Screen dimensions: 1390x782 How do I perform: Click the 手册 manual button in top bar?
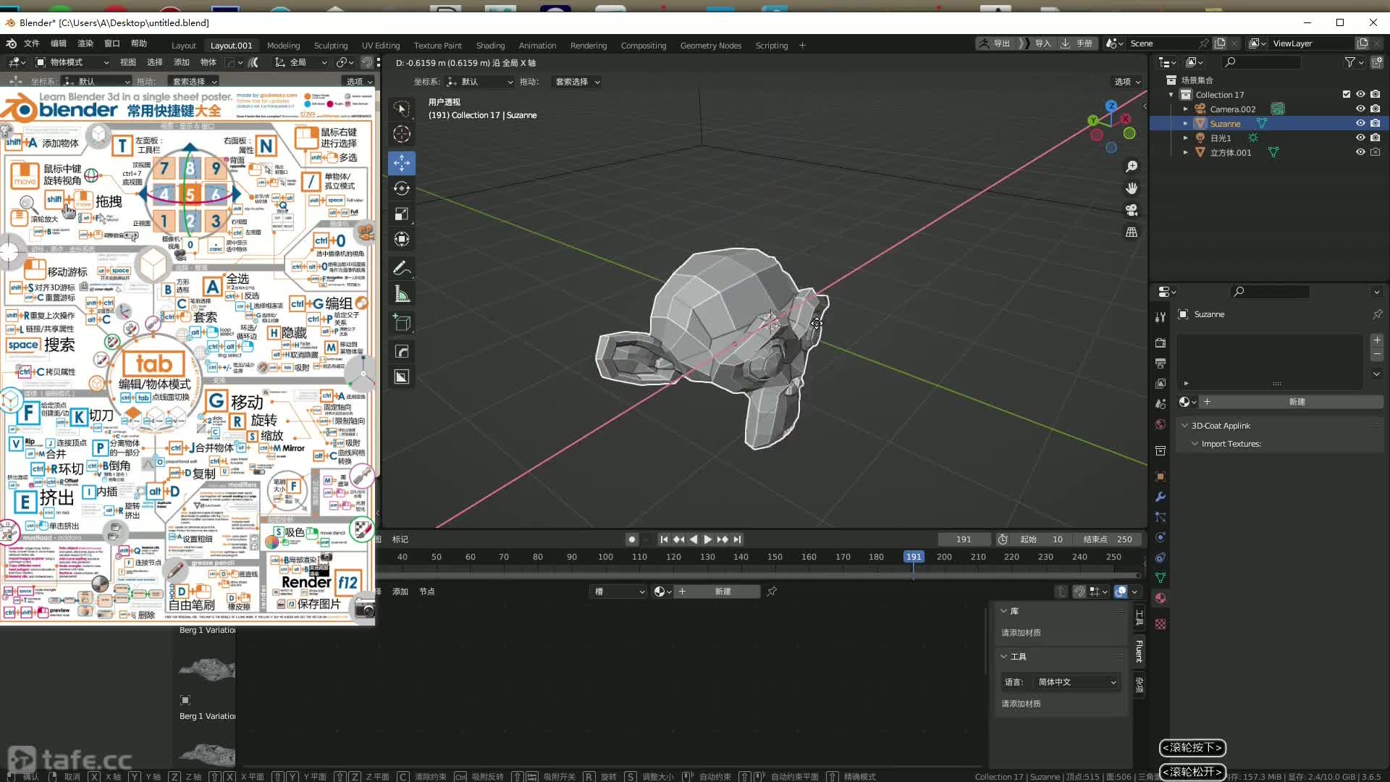click(x=1078, y=43)
